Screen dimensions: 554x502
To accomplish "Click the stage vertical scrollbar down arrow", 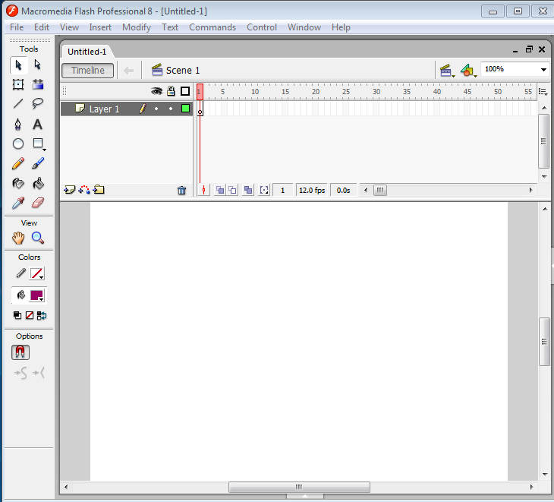I will tap(545, 475).
